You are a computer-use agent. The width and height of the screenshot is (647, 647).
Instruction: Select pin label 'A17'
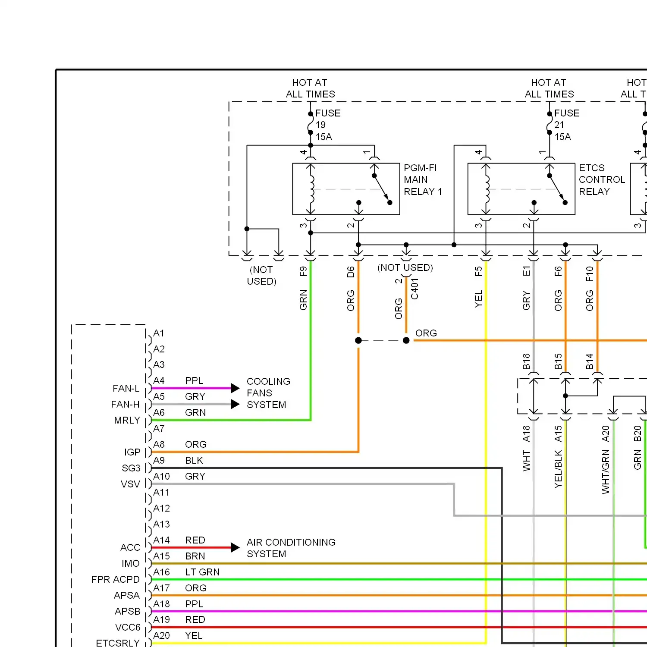161,588
